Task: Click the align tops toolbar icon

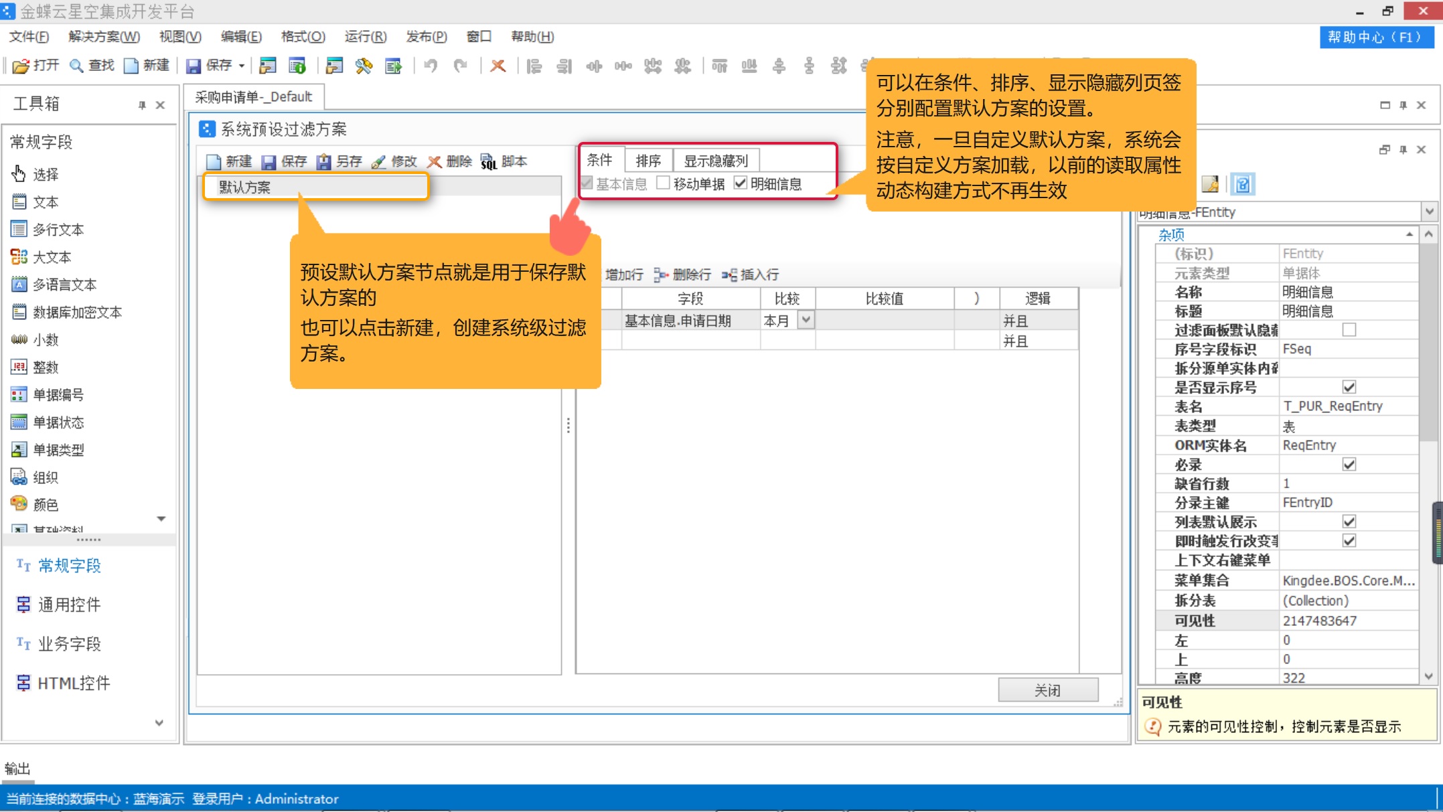Action: click(x=720, y=66)
